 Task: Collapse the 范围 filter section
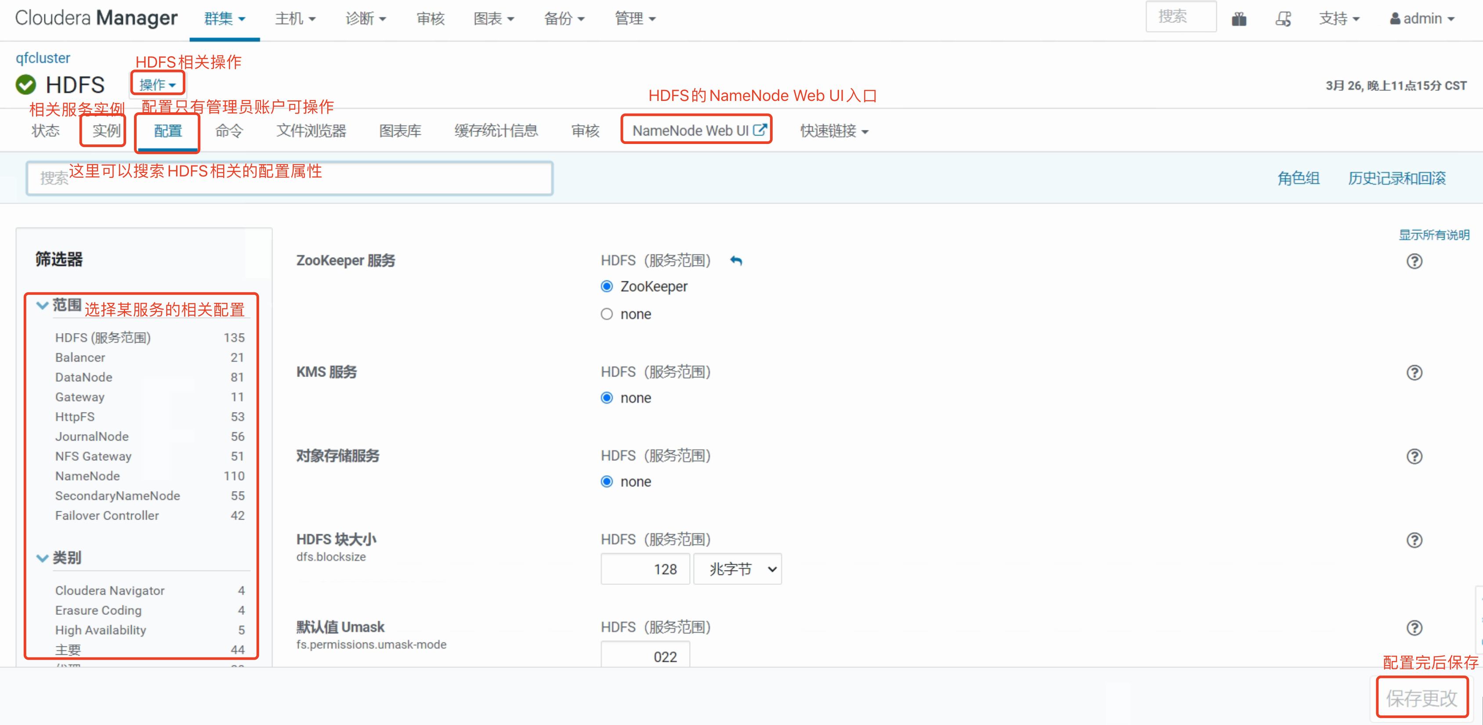coord(43,305)
